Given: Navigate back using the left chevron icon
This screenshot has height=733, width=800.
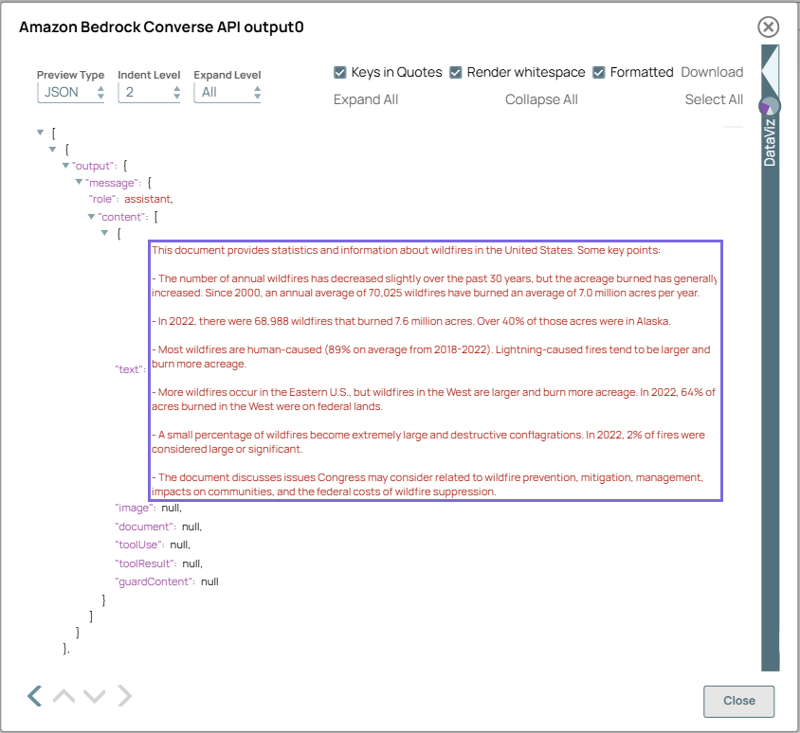Looking at the screenshot, I should coord(34,696).
